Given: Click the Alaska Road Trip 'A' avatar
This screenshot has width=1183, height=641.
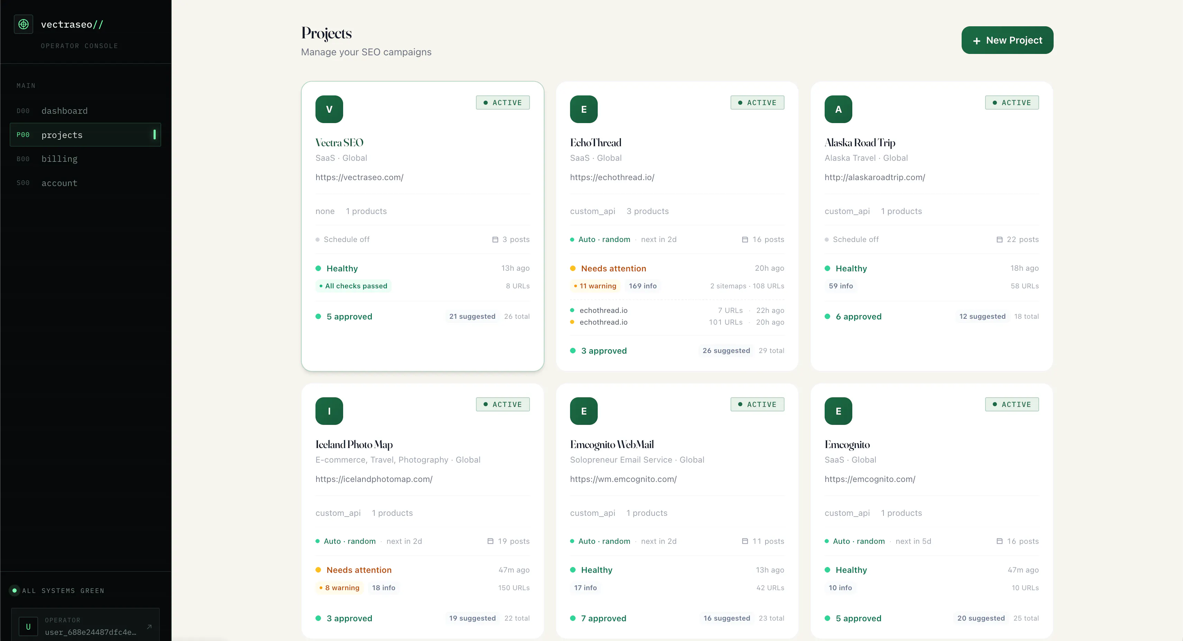Looking at the screenshot, I should [x=838, y=109].
